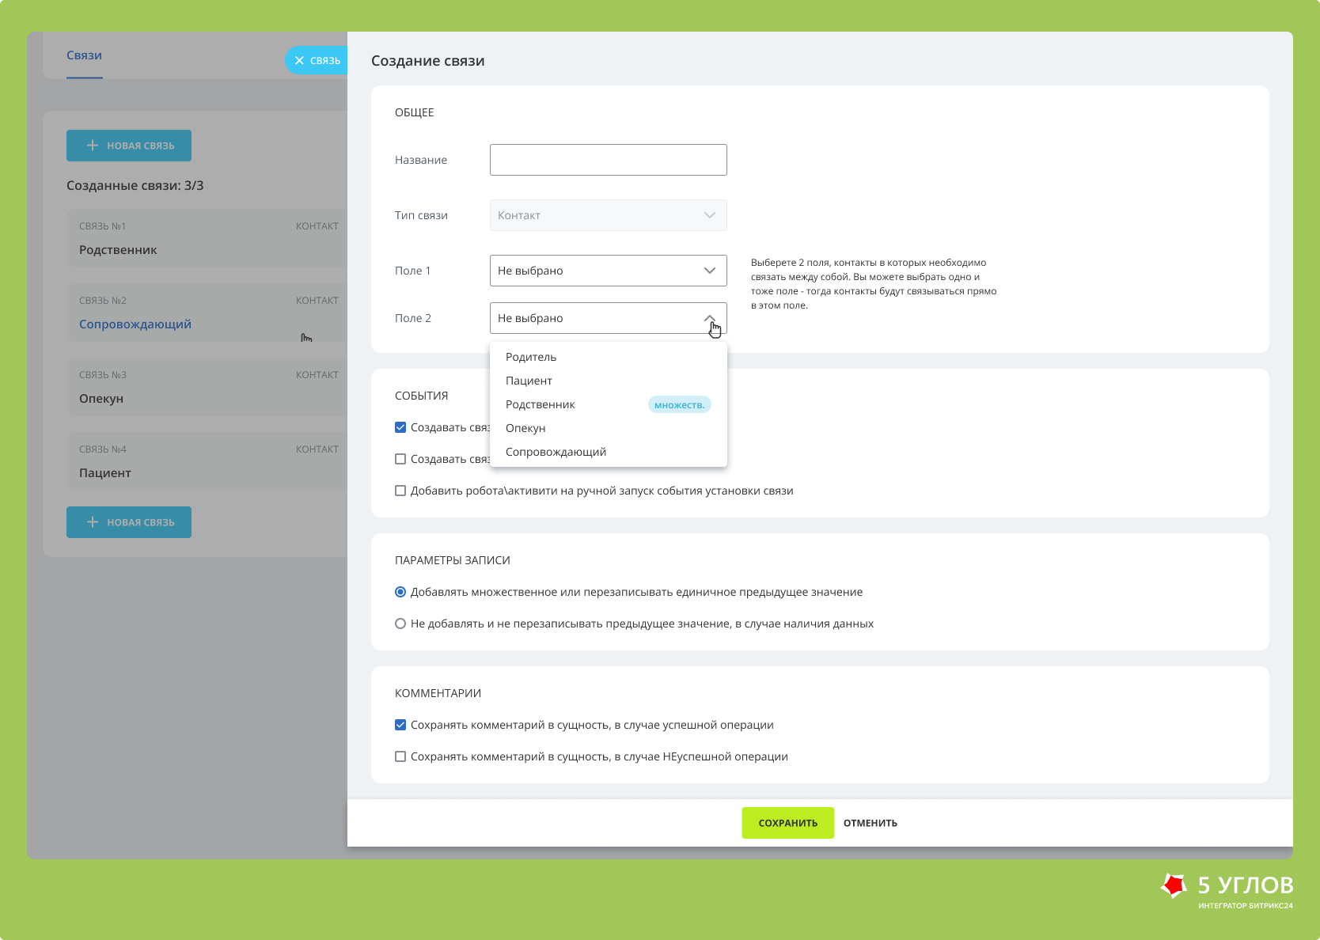
Task: Toggle checkbox for adding робота\активити manual launch
Action: (400, 491)
